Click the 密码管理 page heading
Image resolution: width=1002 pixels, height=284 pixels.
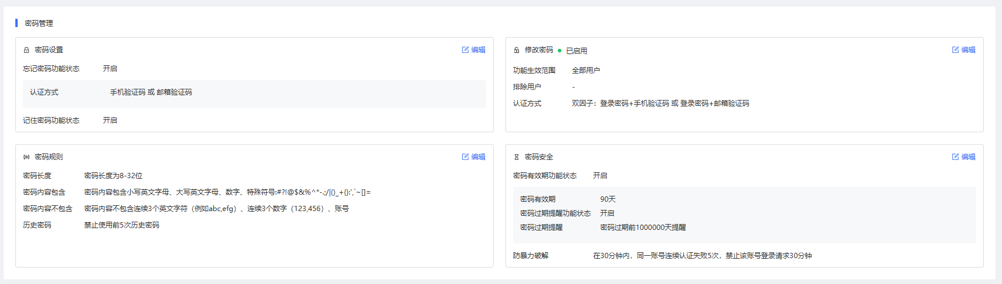tap(39, 24)
